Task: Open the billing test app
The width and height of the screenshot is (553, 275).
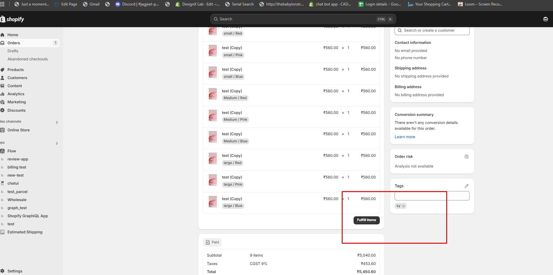Action: tap(17, 167)
